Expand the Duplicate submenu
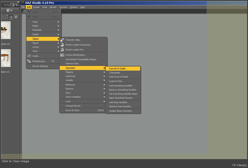Viewport: 248px width, 168px height. [43, 30]
